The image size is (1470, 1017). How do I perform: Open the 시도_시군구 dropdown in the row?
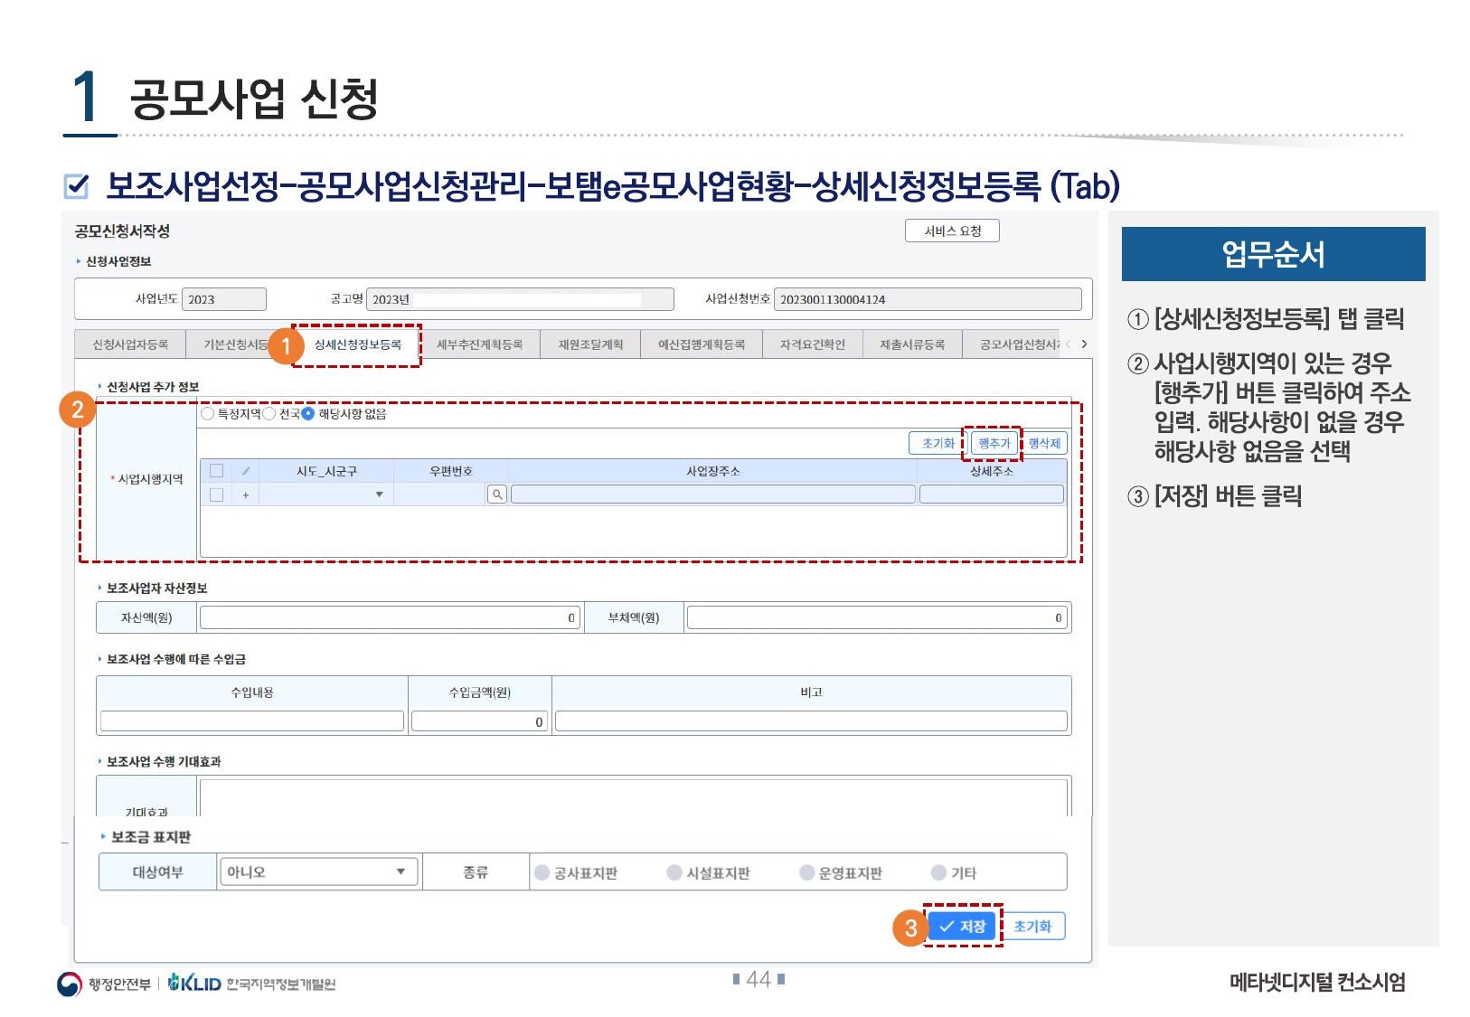click(x=379, y=494)
